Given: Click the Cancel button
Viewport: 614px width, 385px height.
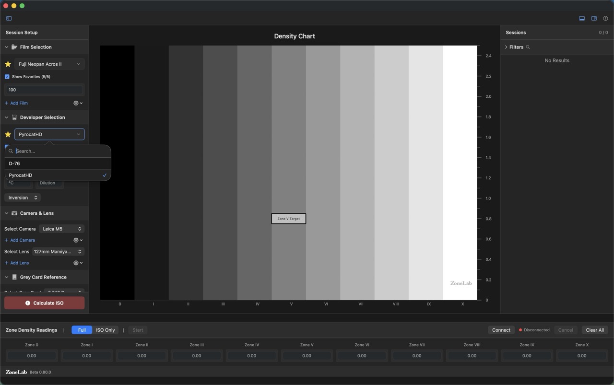Looking at the screenshot, I should [566, 330].
